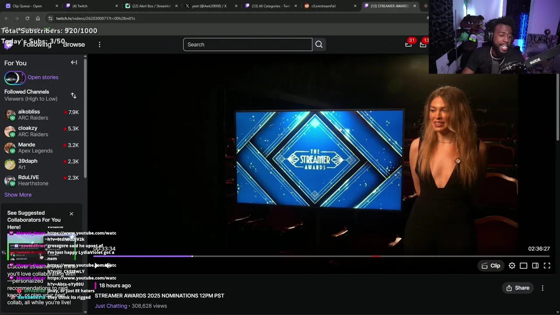Close the (4) Twitch tab
The image size is (560, 315).
click(x=116, y=6)
